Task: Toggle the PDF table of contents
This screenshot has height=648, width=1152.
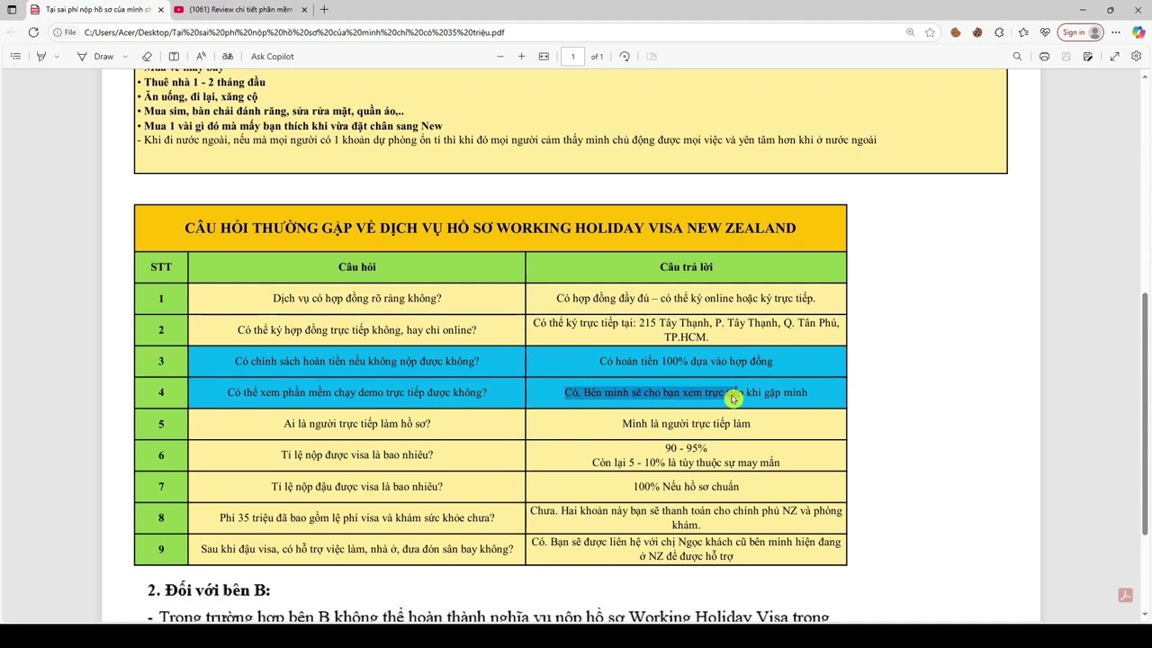Action: coord(15,57)
